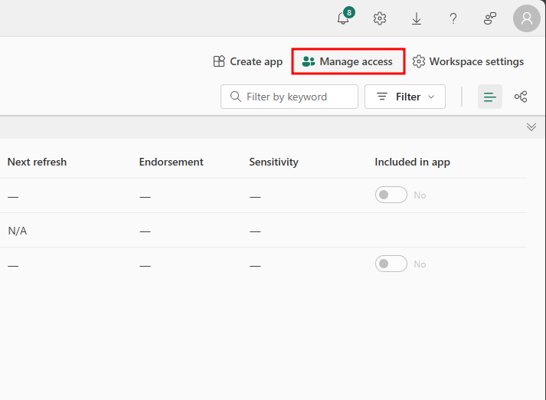Screen dimensions: 546x400
Task: Sort by Sensitivity column
Action: (x=273, y=162)
